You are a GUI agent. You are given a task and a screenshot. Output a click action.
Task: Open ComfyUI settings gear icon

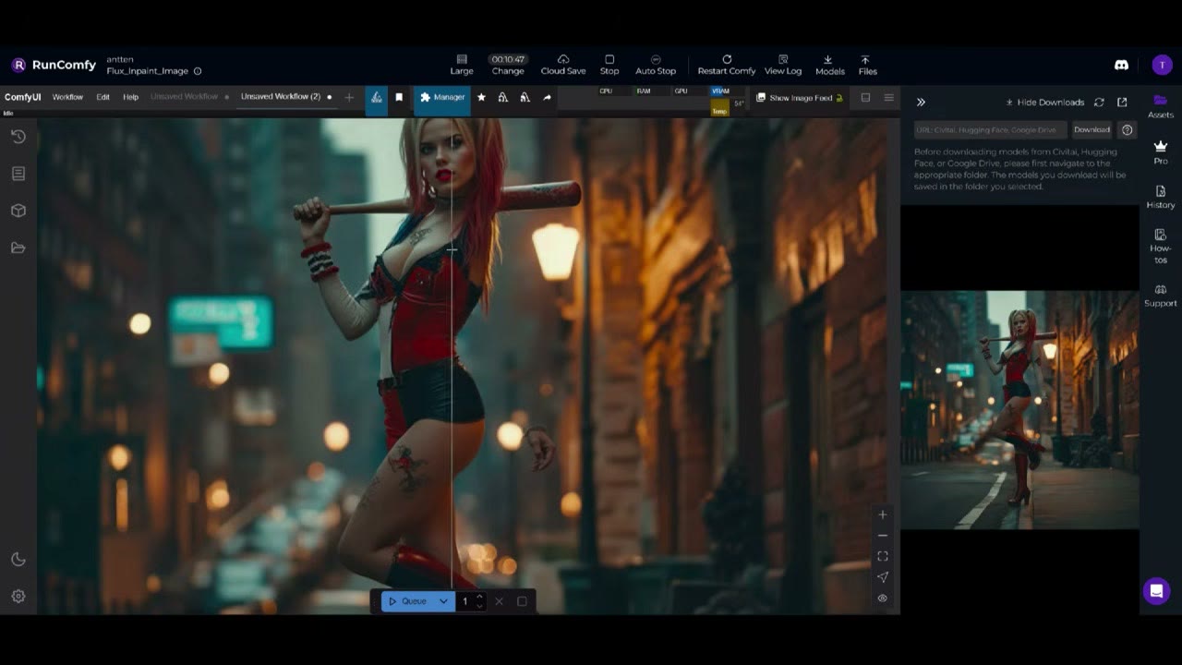coord(18,596)
